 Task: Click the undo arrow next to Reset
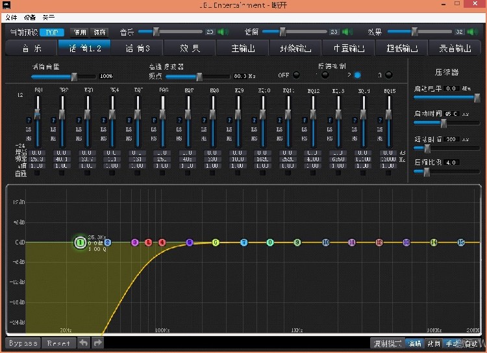84,343
